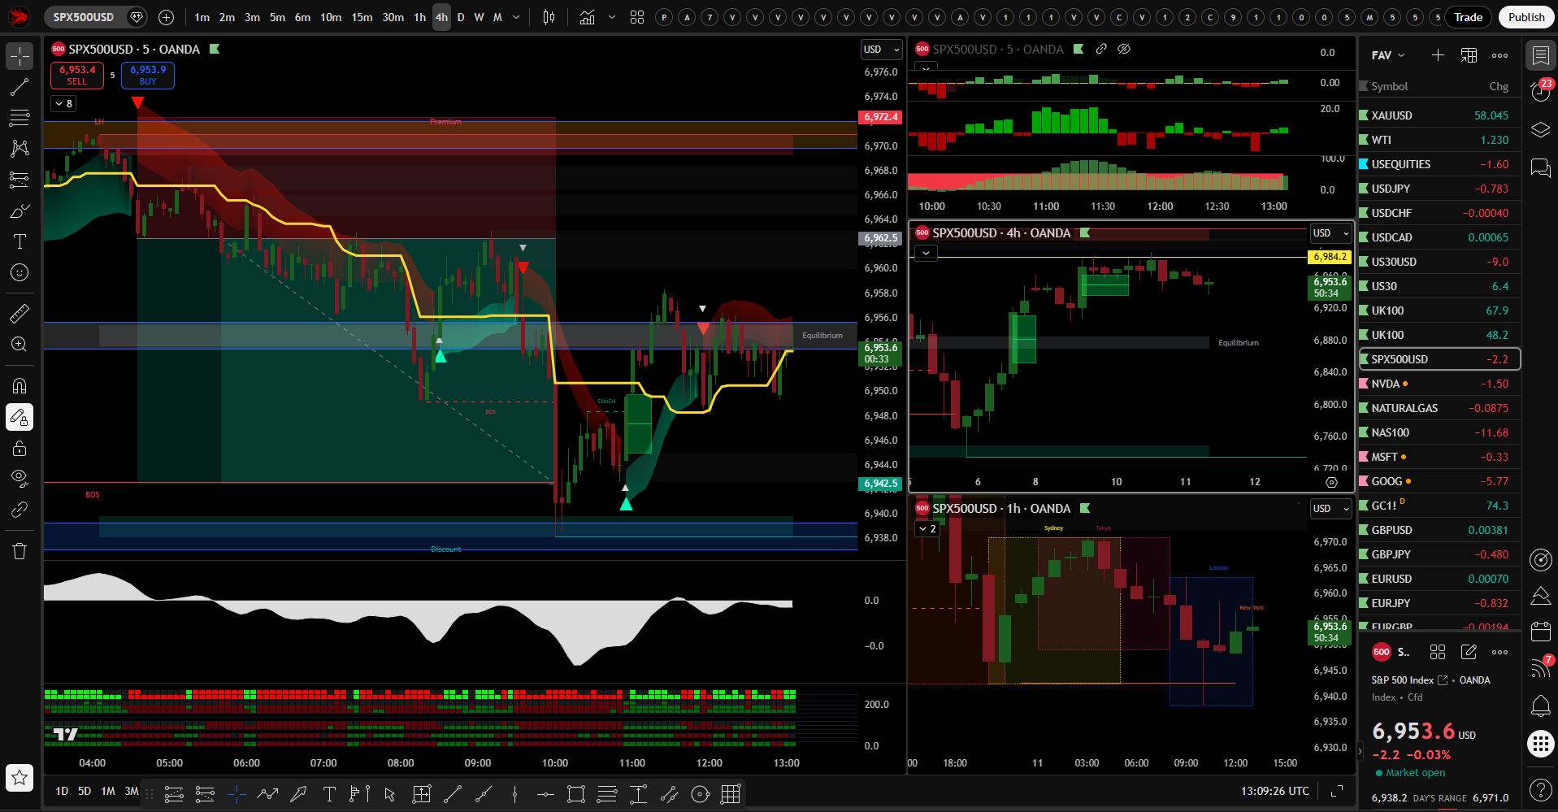The width and height of the screenshot is (1558, 812).
Task: Collapse the indicator legend showing 8
Action: 63,103
